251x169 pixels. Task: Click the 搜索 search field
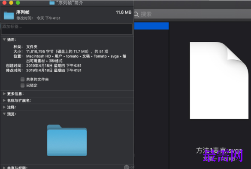[x=193, y=14]
